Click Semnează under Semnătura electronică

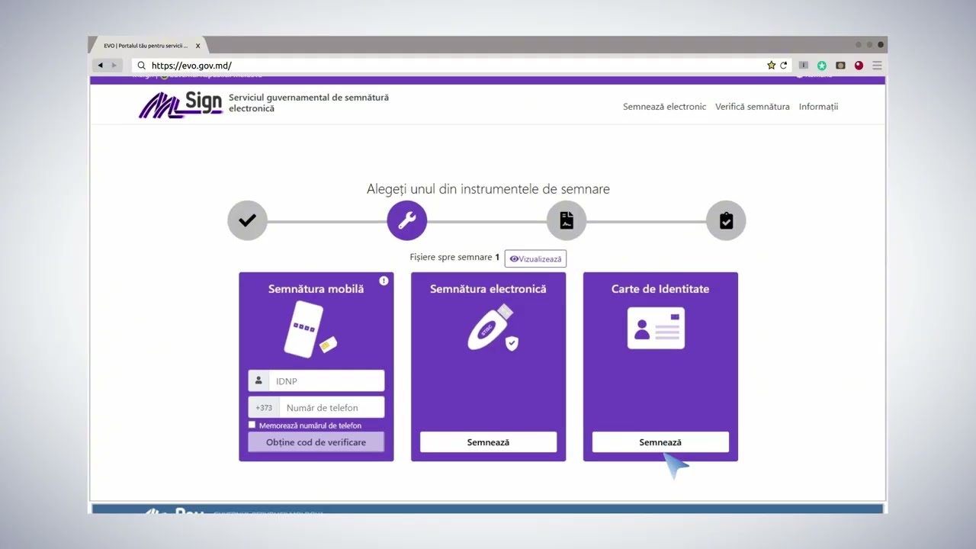tap(488, 442)
